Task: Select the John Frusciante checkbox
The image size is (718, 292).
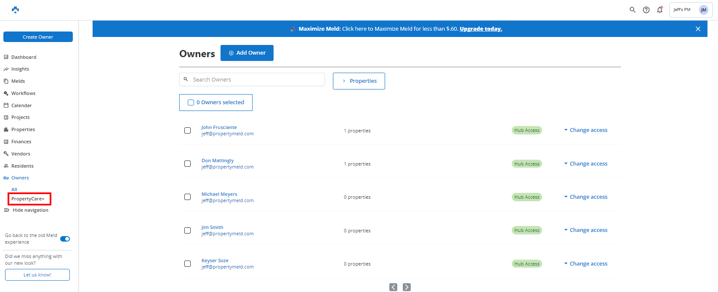Action: point(188,131)
